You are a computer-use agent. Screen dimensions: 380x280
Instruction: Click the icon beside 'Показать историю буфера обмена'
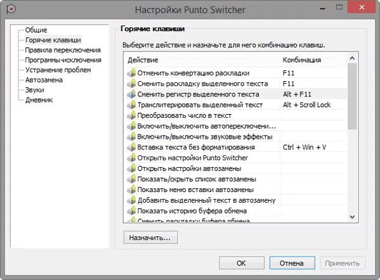coord(131,211)
